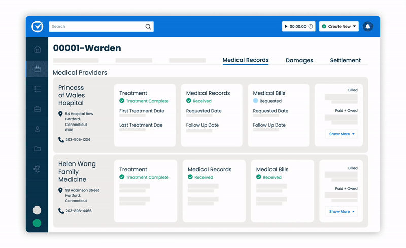The width and height of the screenshot is (406, 248).
Task: Open the briefcase matters icon in sidebar
Action: tap(37, 109)
